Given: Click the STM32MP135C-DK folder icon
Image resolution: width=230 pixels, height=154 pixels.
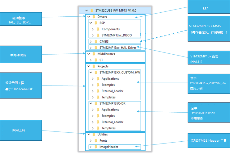Looking at the screenshot, I should [96, 103].
